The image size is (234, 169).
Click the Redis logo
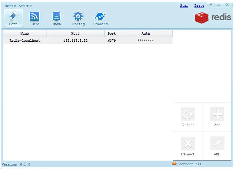pos(213,18)
